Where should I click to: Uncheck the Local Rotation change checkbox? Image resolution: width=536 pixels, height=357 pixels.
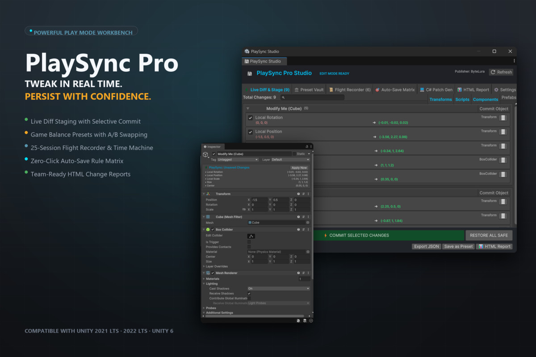click(251, 118)
